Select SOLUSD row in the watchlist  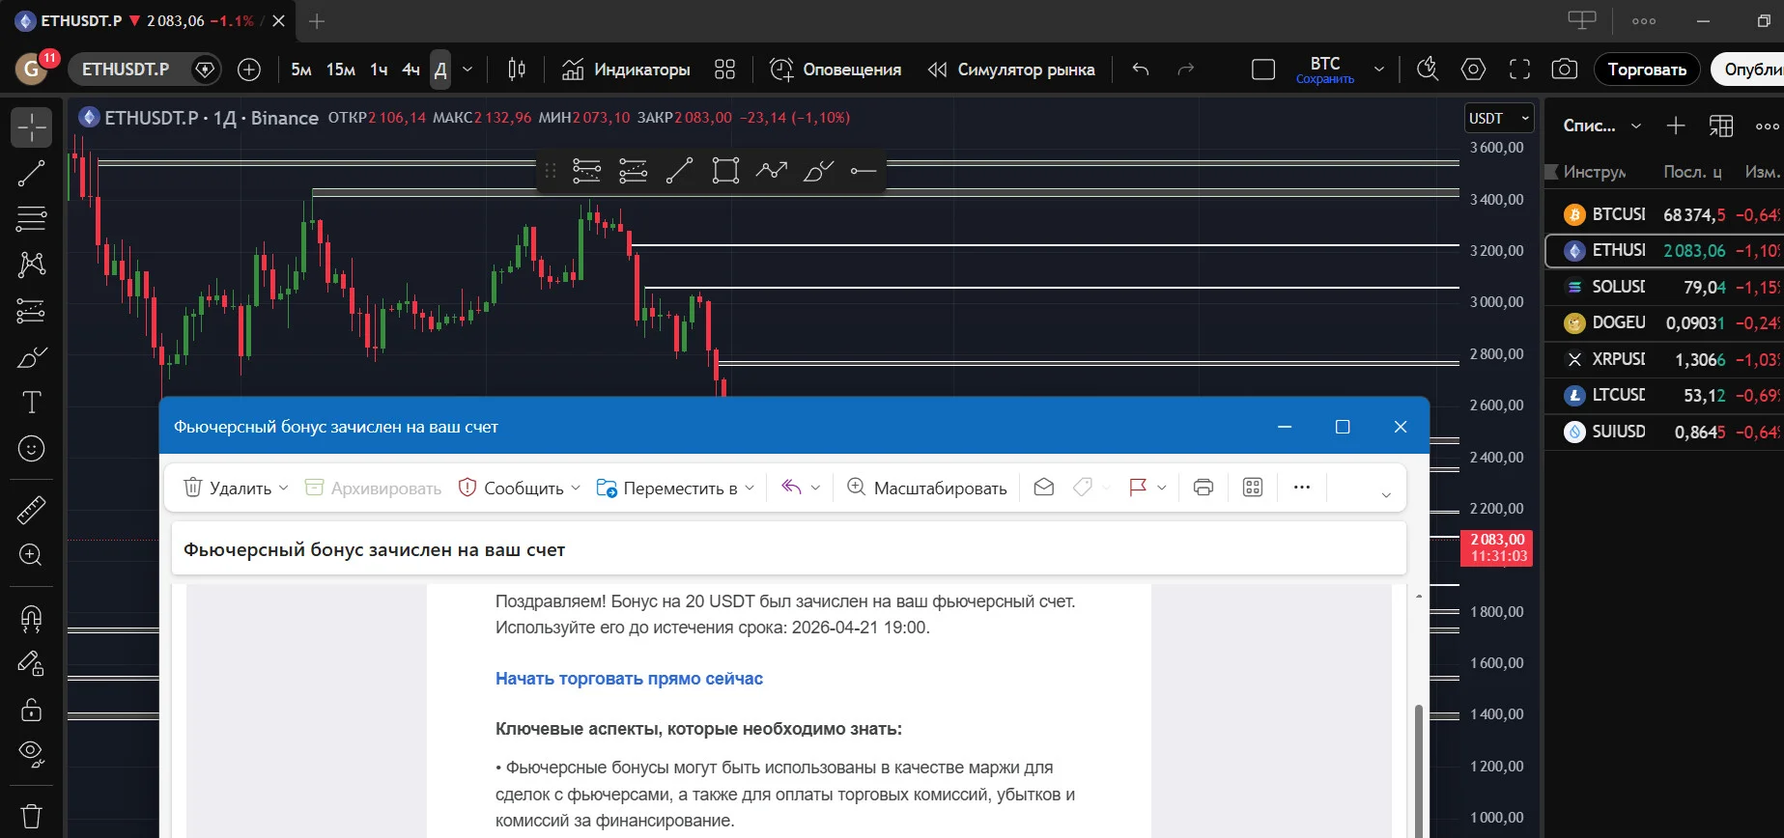tap(1666, 287)
